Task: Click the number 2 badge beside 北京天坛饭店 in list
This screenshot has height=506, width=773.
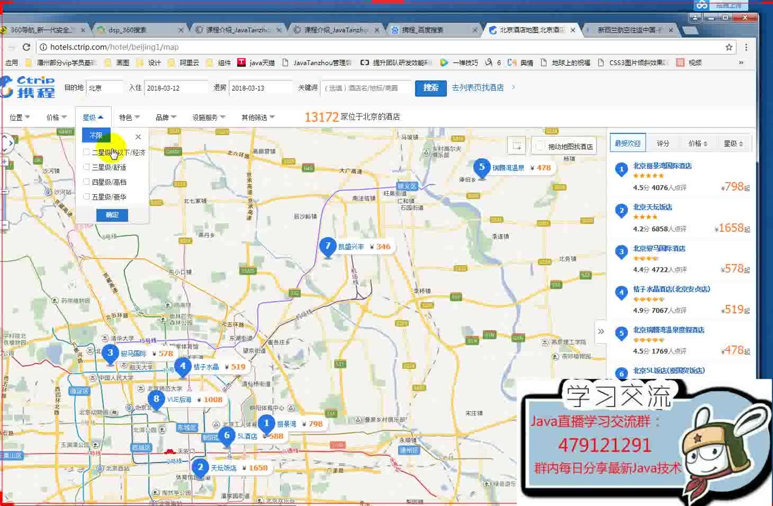Action: tap(621, 211)
